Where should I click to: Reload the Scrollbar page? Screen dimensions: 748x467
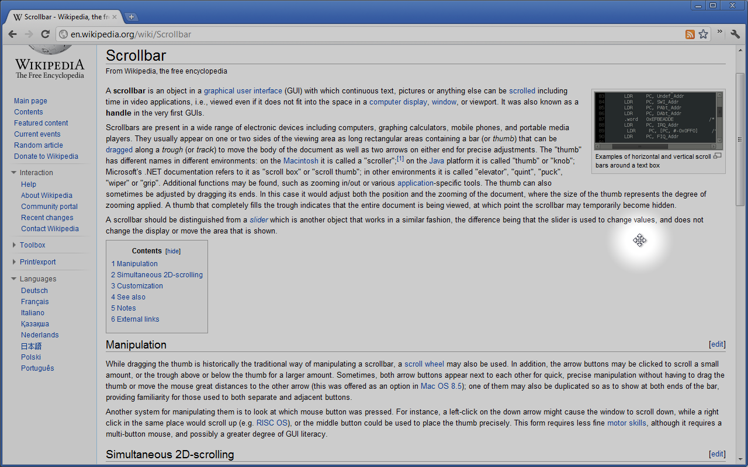[x=45, y=34]
